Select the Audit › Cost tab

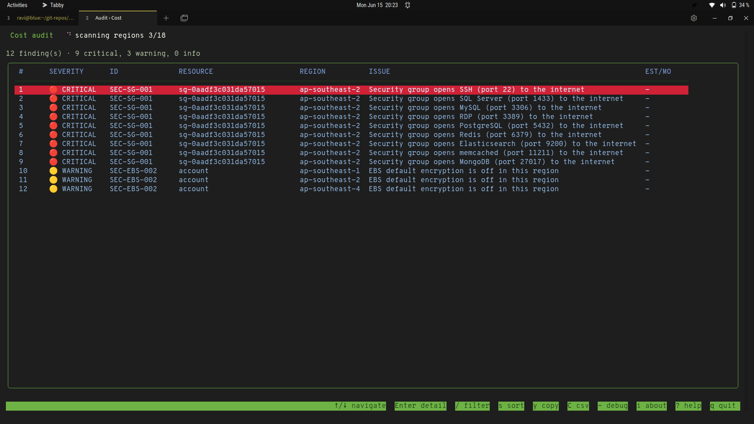tap(118, 18)
